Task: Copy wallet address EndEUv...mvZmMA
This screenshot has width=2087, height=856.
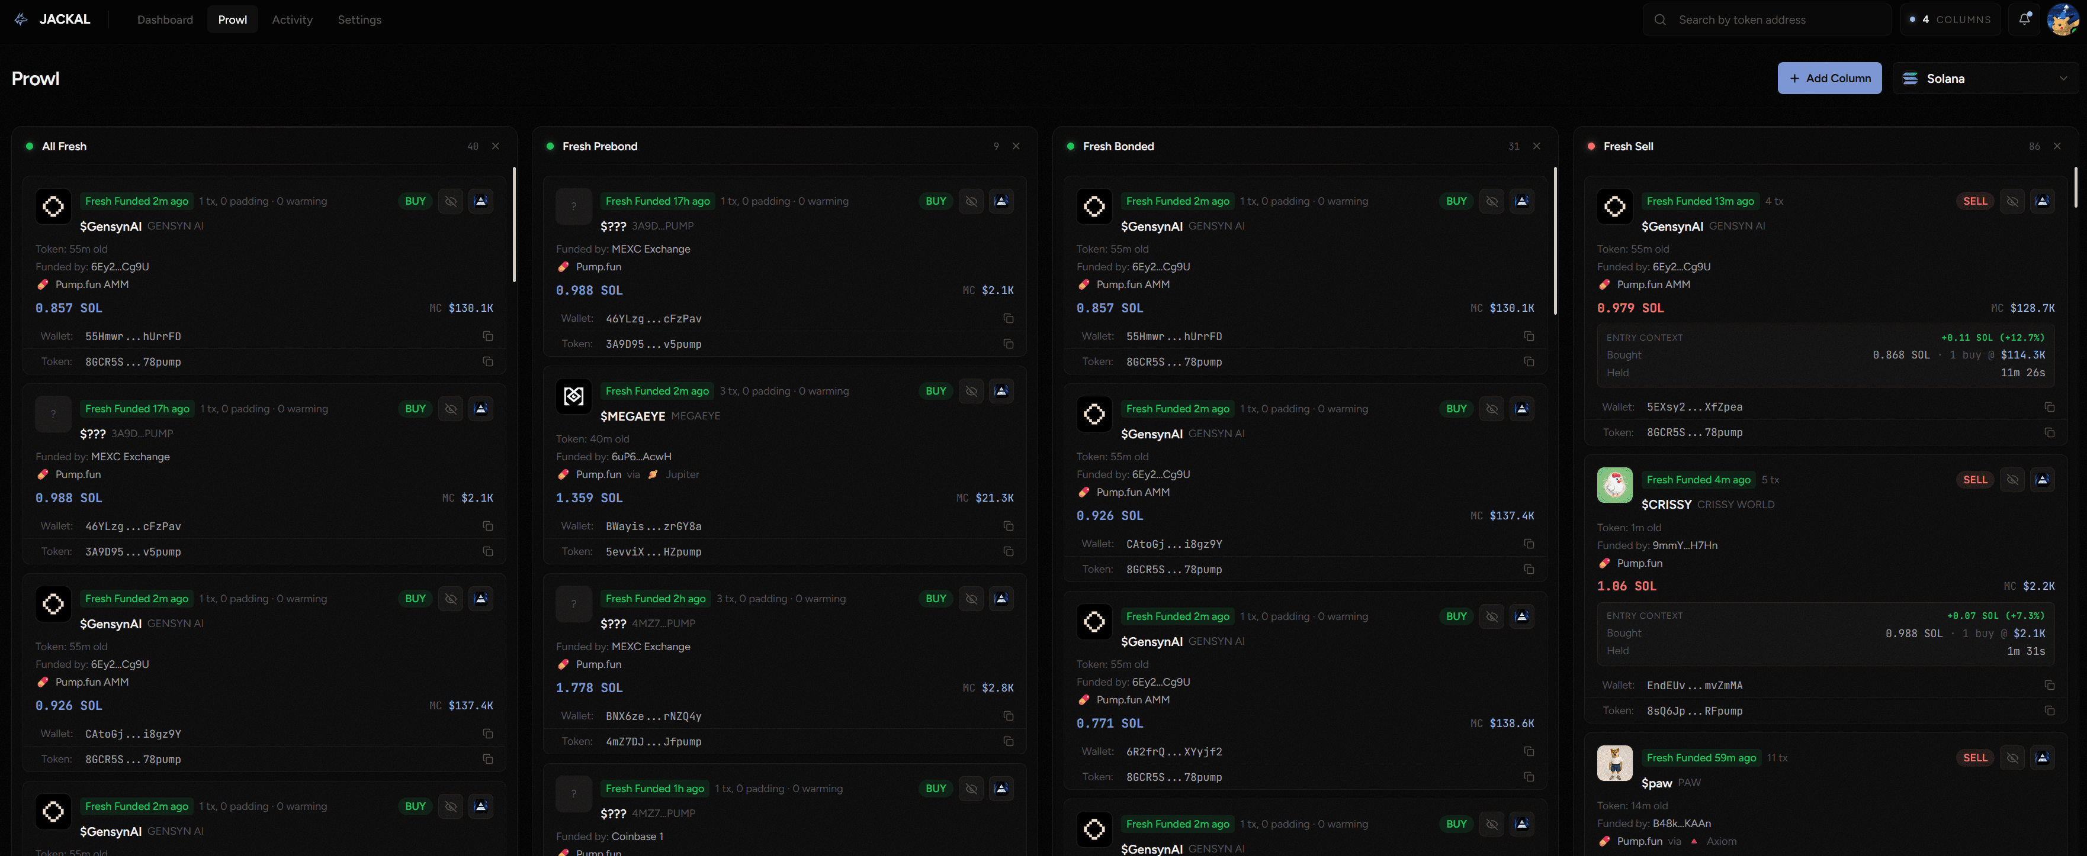Action: coord(2049,685)
